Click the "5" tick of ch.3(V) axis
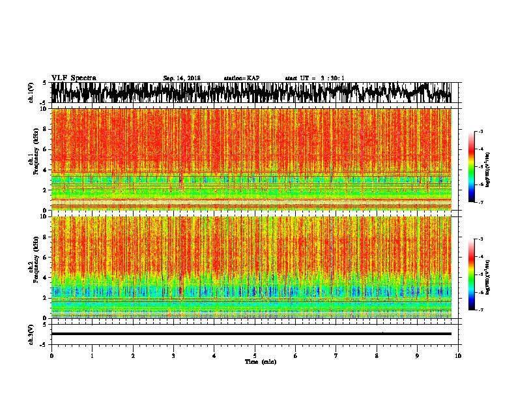The width and height of the screenshot is (516, 399). pos(44,325)
